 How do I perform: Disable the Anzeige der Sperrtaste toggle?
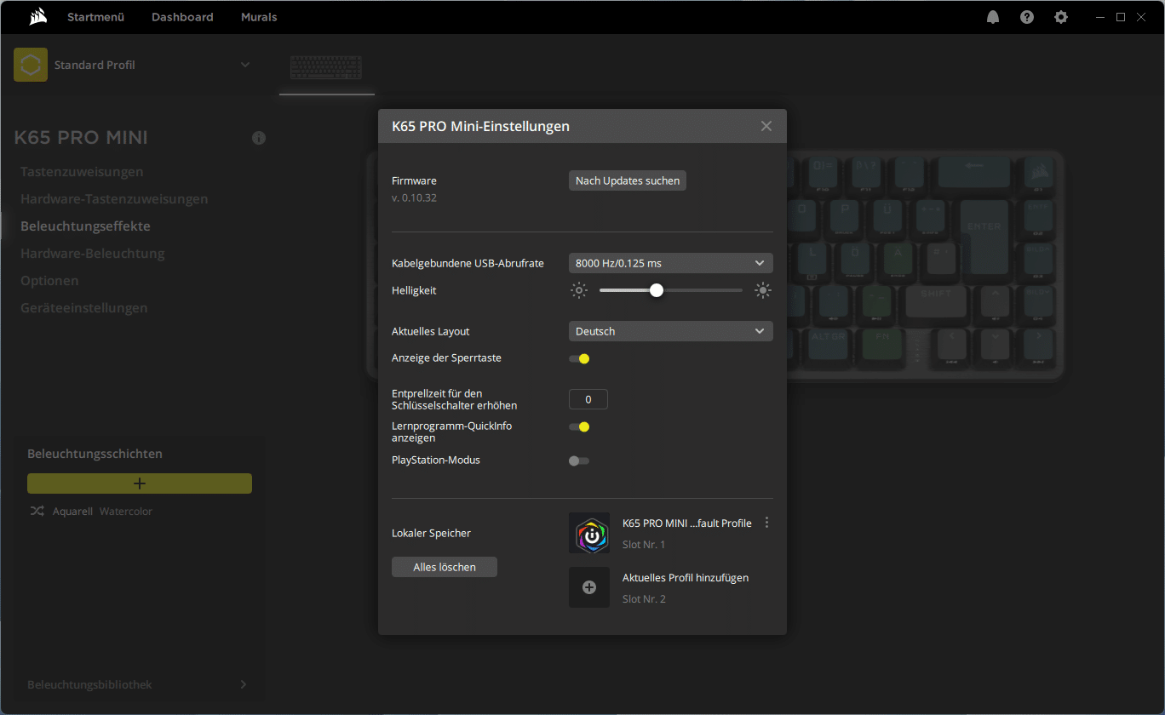pos(579,358)
